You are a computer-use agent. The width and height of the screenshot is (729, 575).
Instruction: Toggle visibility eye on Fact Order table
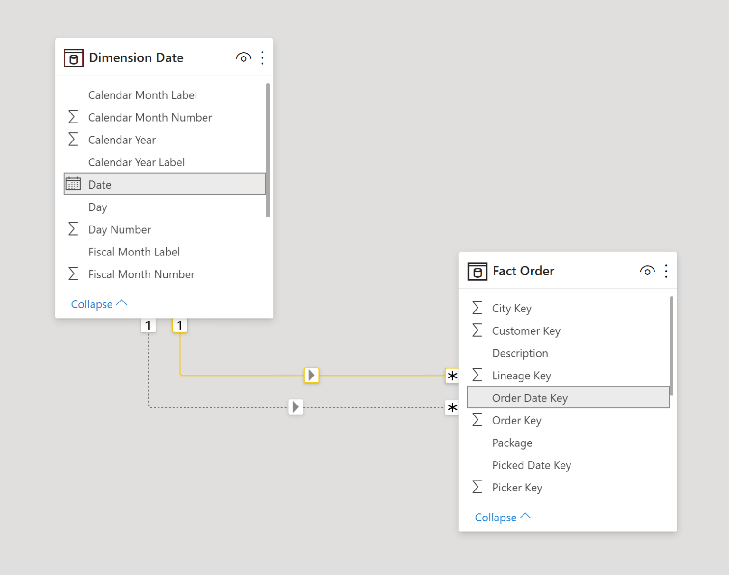pos(647,271)
